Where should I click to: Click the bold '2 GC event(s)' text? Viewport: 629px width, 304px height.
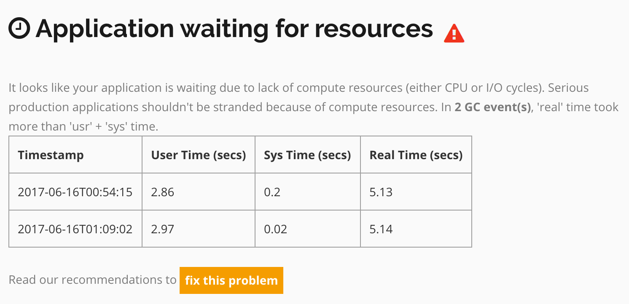click(492, 107)
